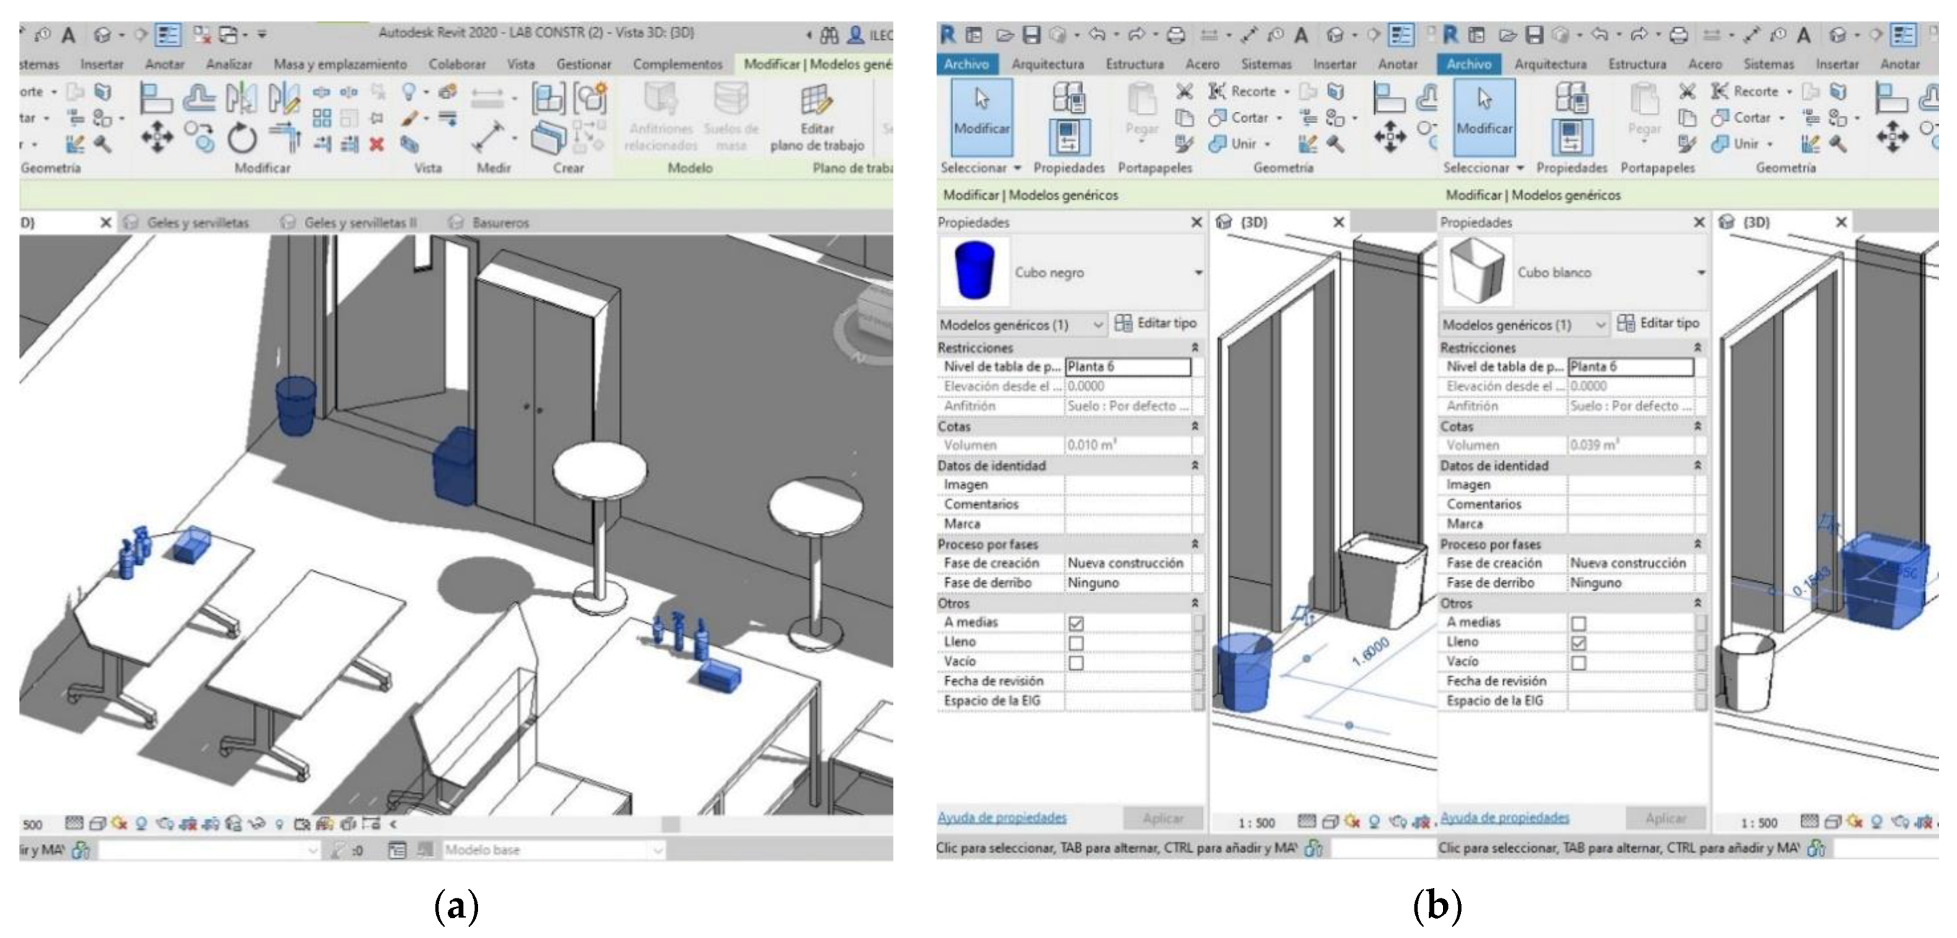Expand Modelos genéricos (1) filter dropdown in Cubo blanco panel
1957x938 pixels.
coord(1600,325)
